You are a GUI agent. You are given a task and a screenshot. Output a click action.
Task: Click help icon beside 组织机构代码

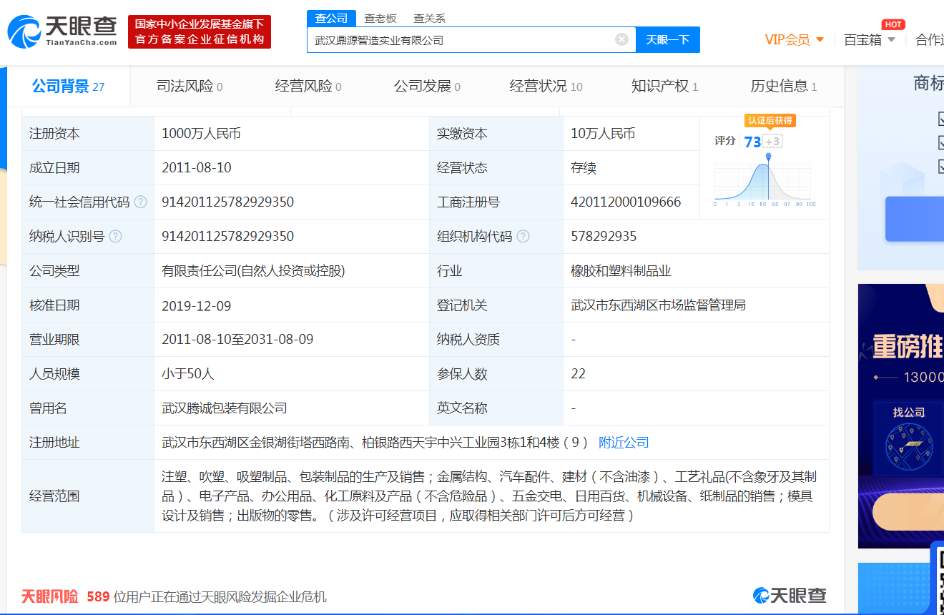tap(523, 237)
